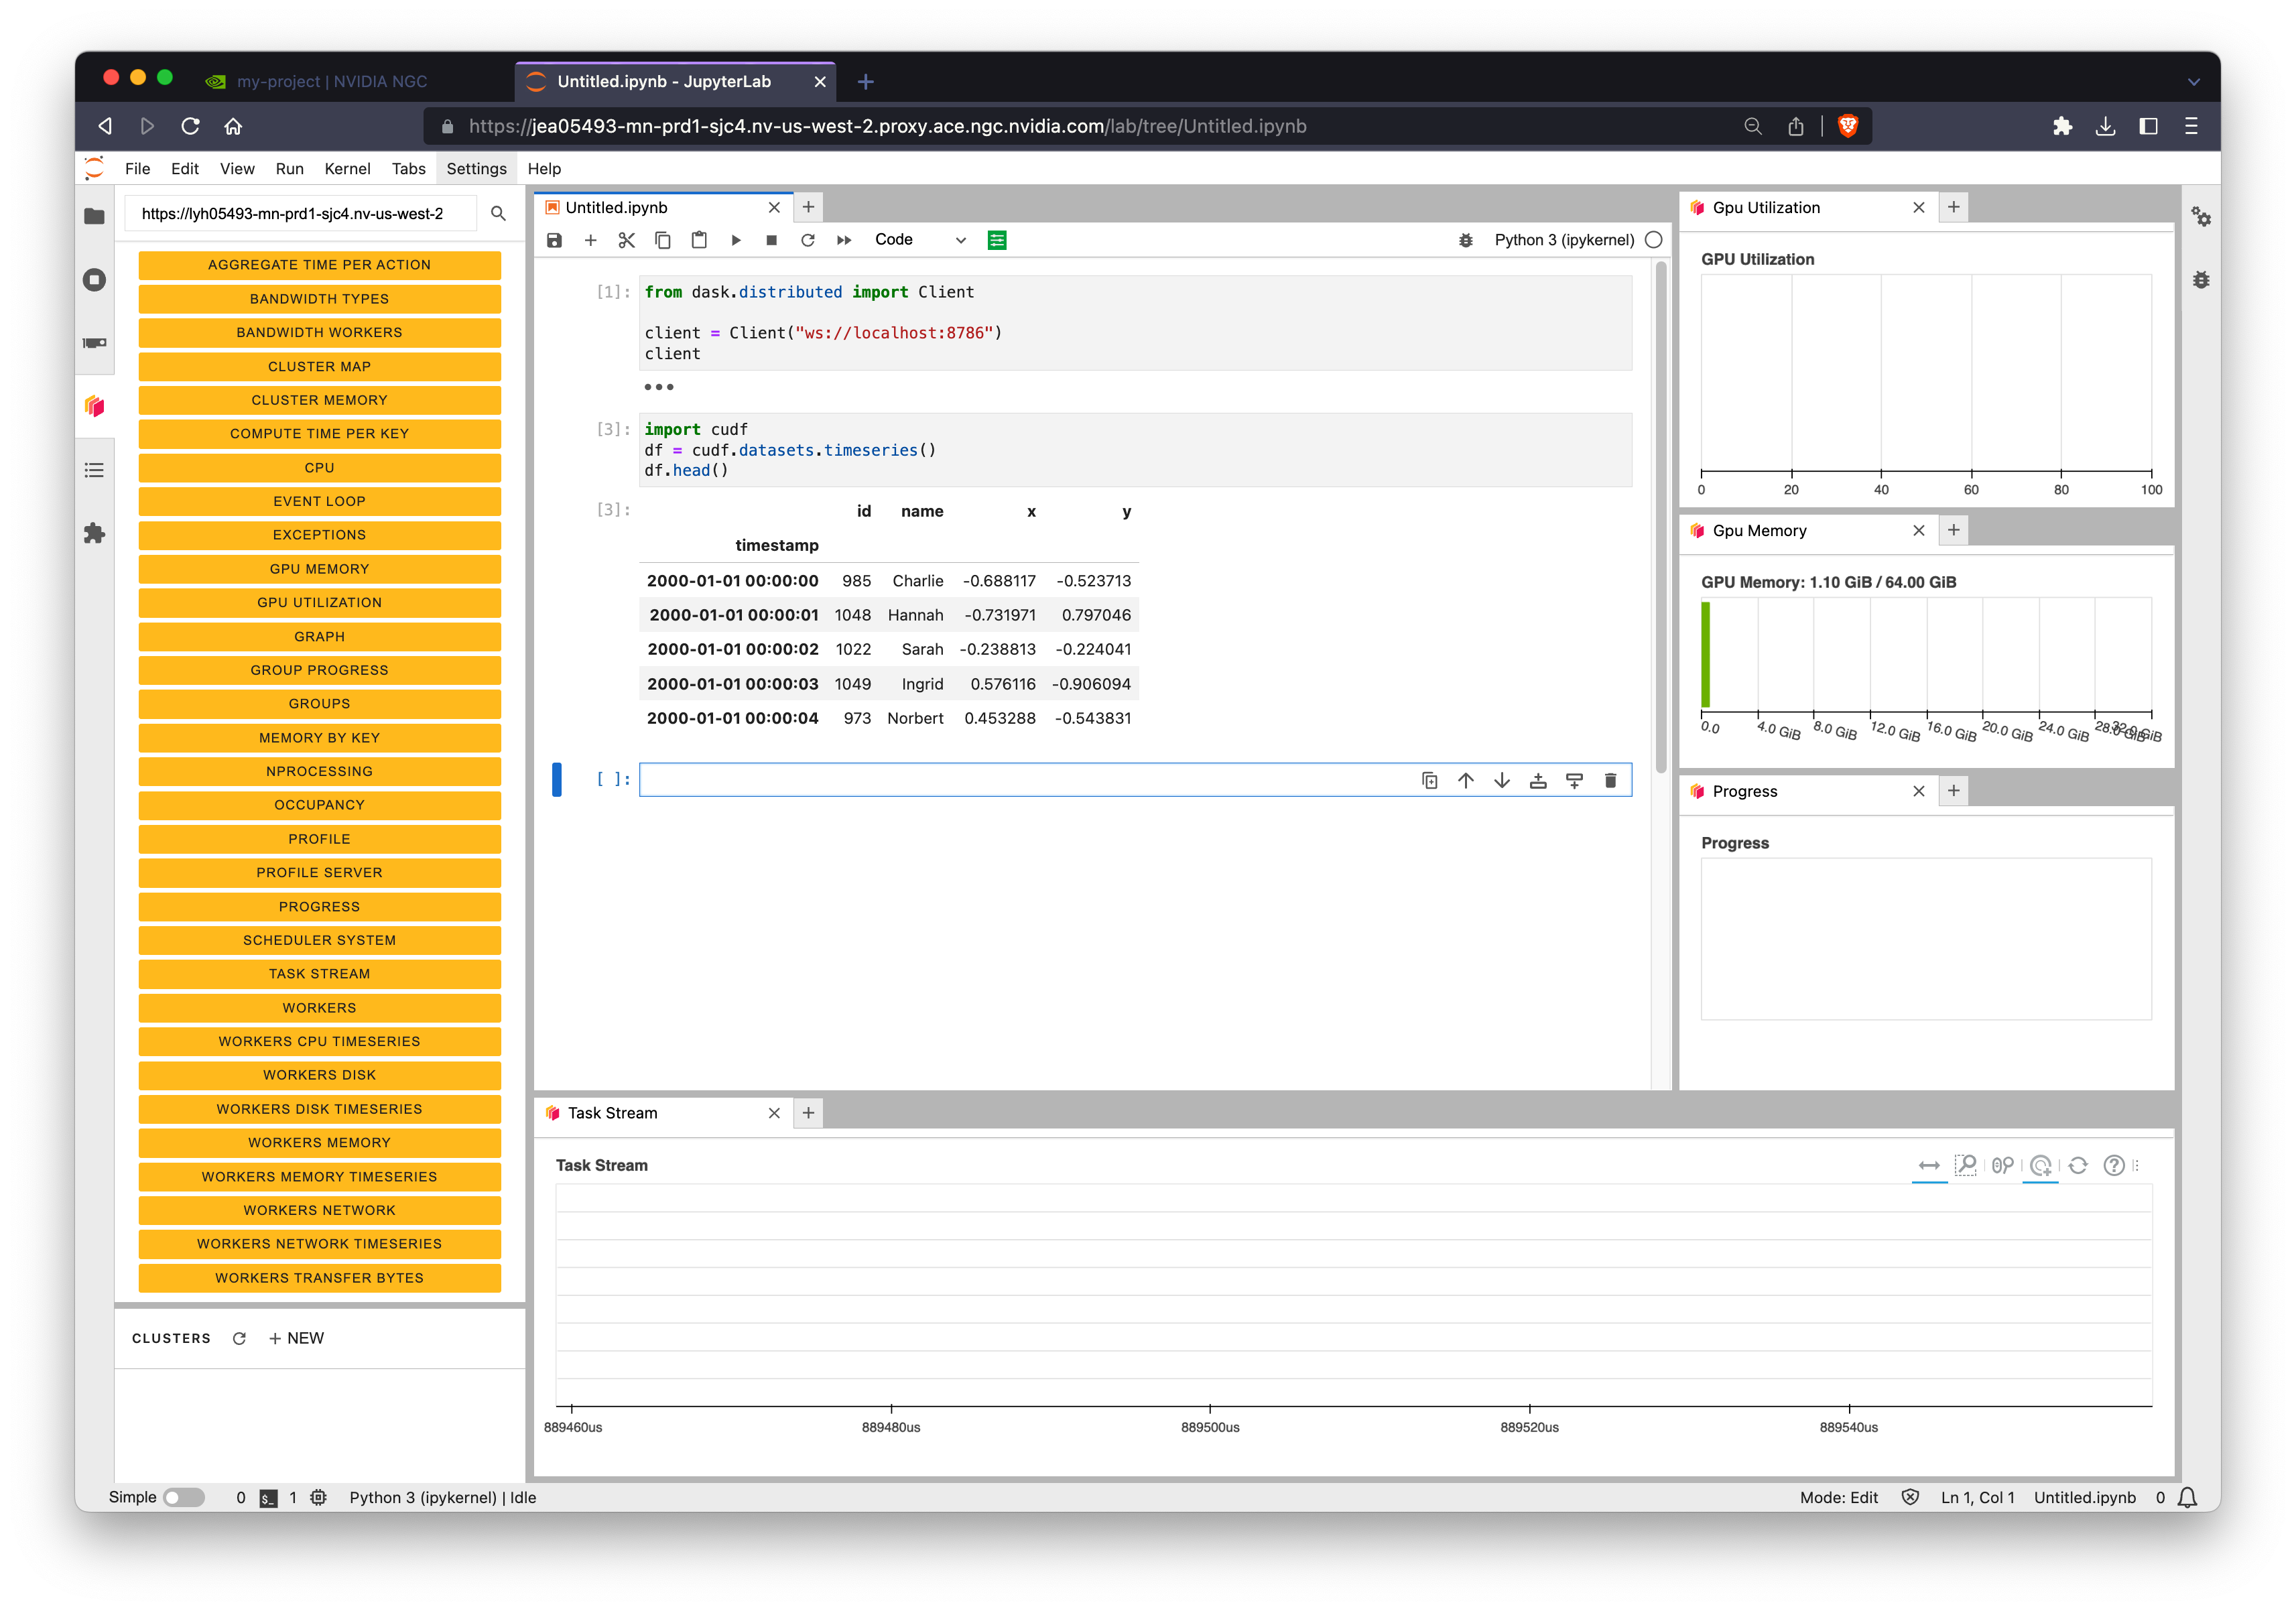Viewport: 2296px width, 1611px height.
Task: Open CLUSTER MAP dashboard
Action: [x=320, y=367]
